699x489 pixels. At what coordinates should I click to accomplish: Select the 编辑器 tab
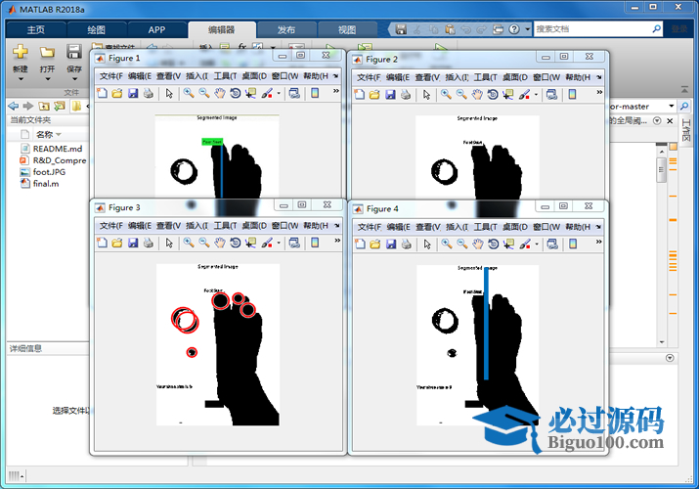click(222, 30)
